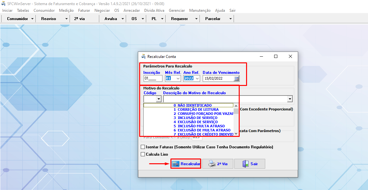Click the Recalcular Conta window title icon
This screenshot has height=190, width=368.
click(x=143, y=56)
